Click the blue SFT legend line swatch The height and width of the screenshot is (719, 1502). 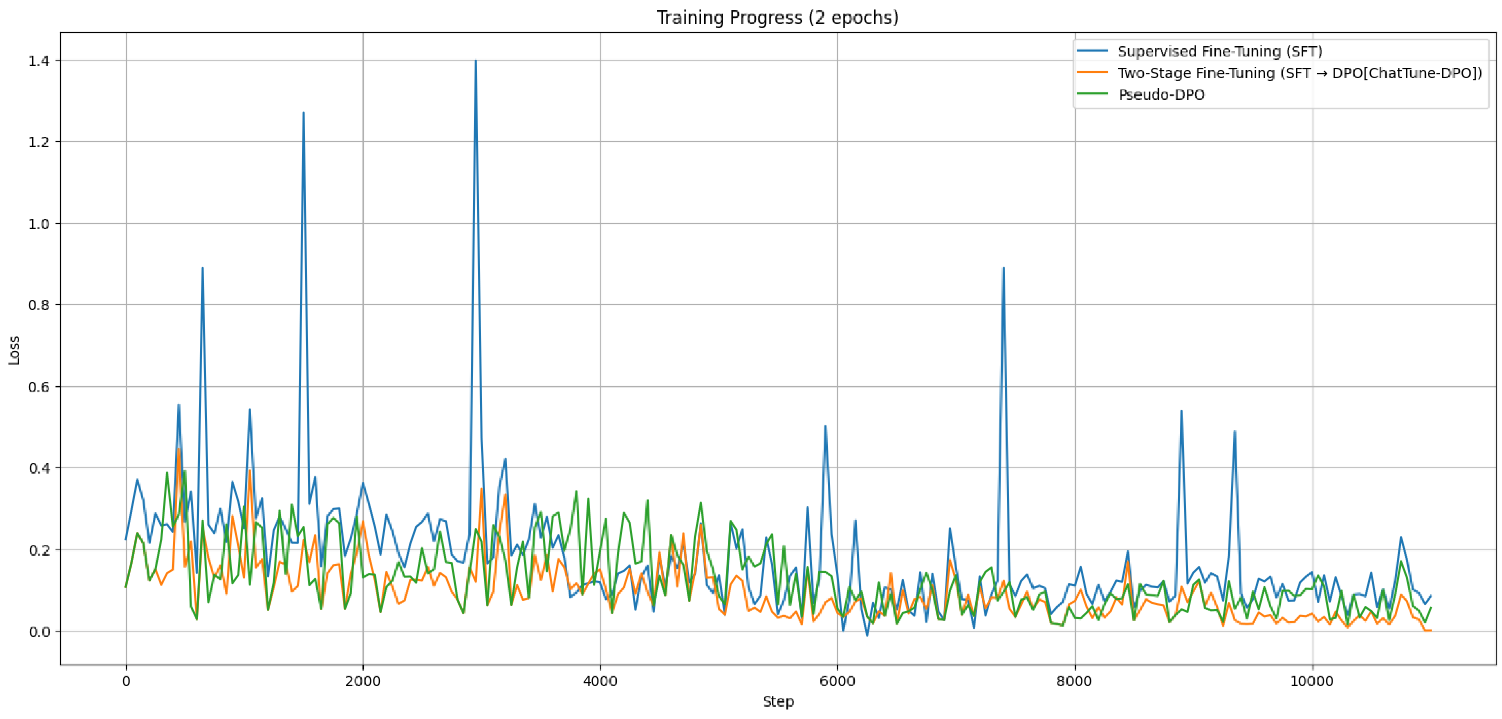pos(1092,51)
